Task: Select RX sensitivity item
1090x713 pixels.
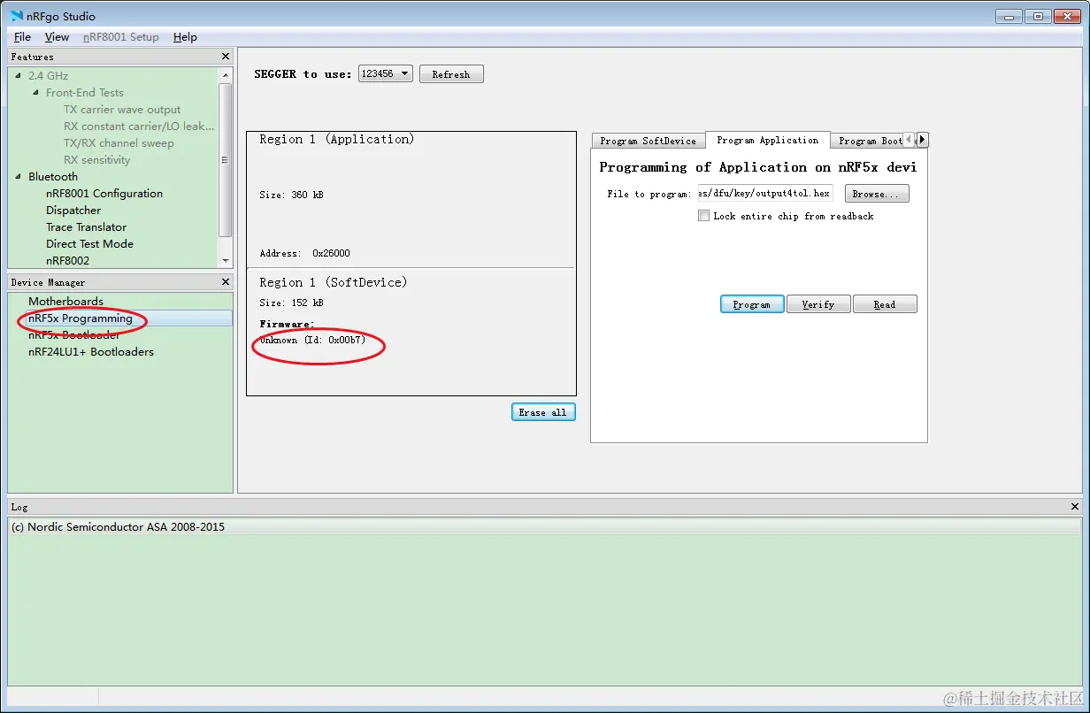Action: tap(96, 160)
